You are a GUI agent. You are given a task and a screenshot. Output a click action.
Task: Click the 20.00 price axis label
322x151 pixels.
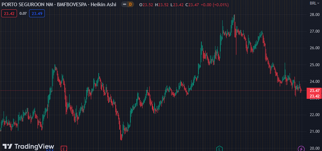tap(314, 148)
